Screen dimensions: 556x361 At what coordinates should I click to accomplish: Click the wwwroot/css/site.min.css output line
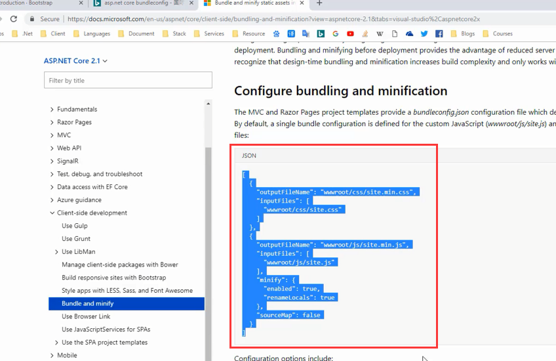click(338, 192)
